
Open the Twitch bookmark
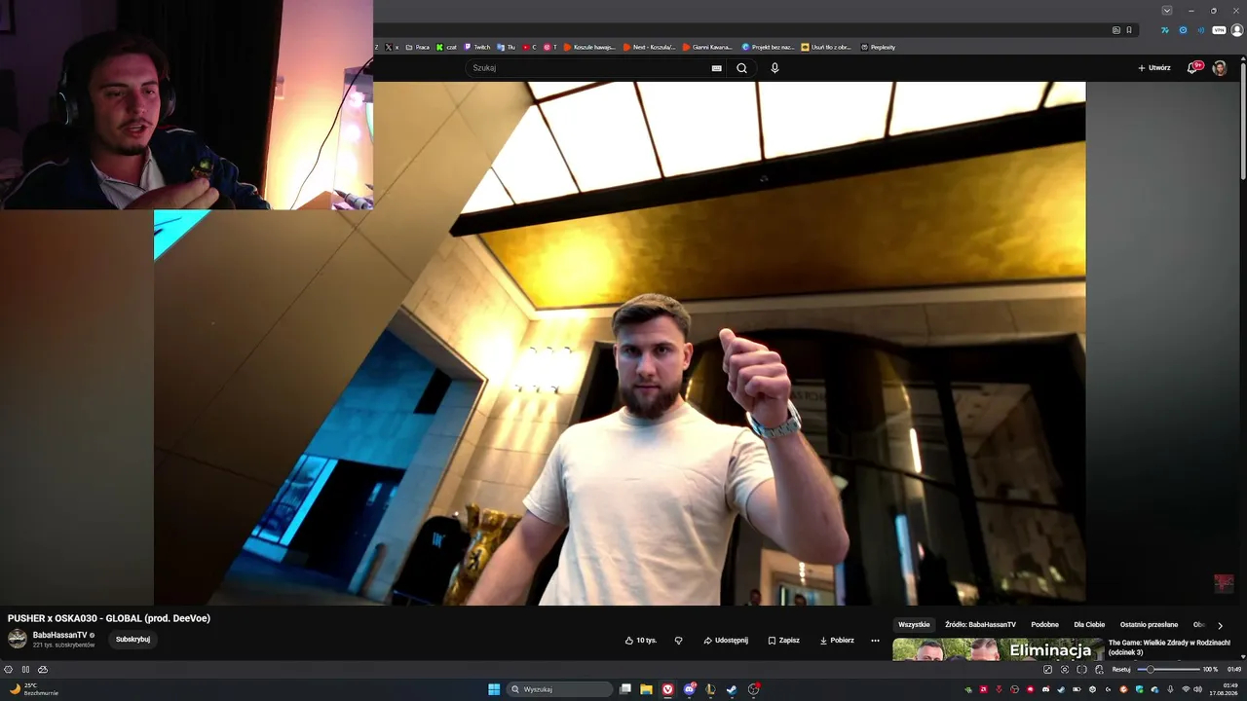[477, 47]
